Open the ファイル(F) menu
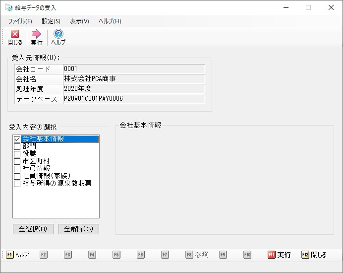The width and height of the screenshot is (343, 273). (20, 21)
